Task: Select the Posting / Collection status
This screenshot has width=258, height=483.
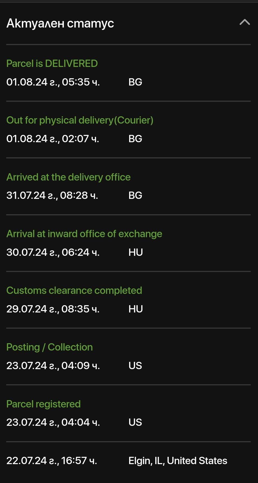Action: tap(50, 347)
